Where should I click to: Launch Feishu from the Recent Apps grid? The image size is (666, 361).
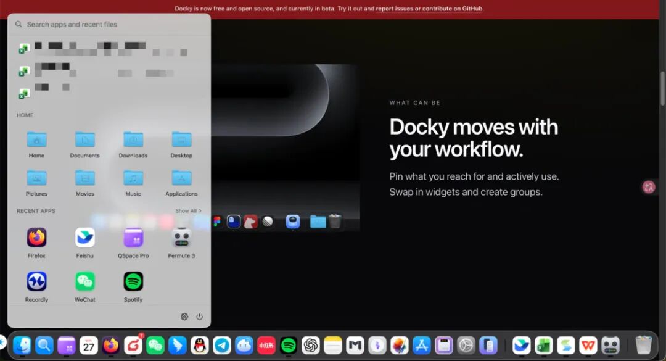(85, 238)
